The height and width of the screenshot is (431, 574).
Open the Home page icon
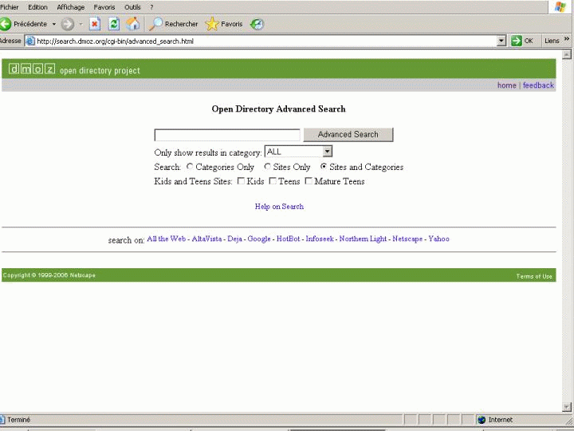(x=132, y=24)
